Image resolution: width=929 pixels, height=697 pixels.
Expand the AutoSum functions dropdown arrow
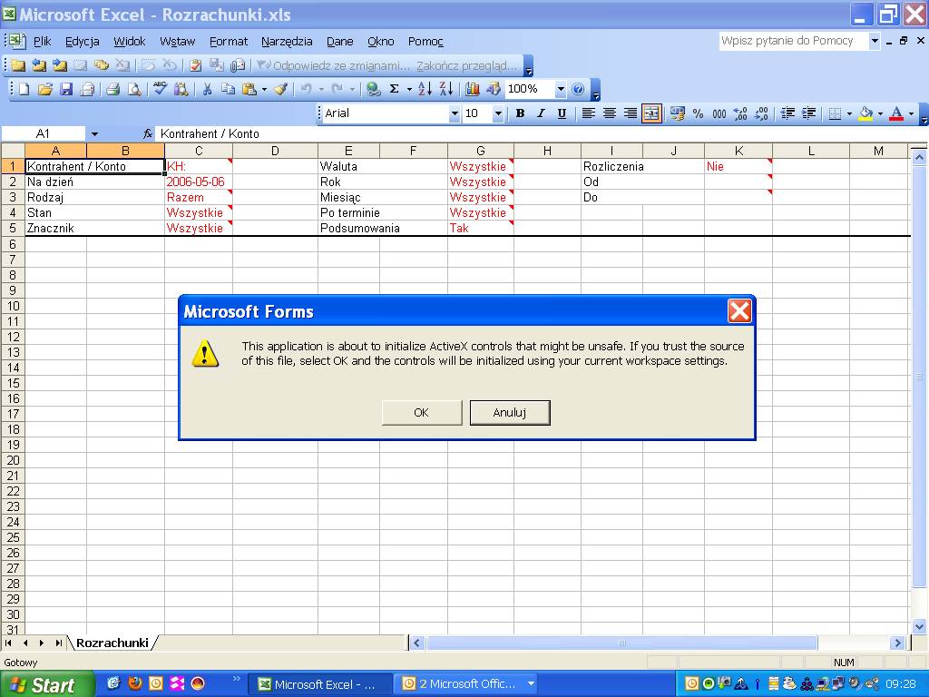pos(409,90)
